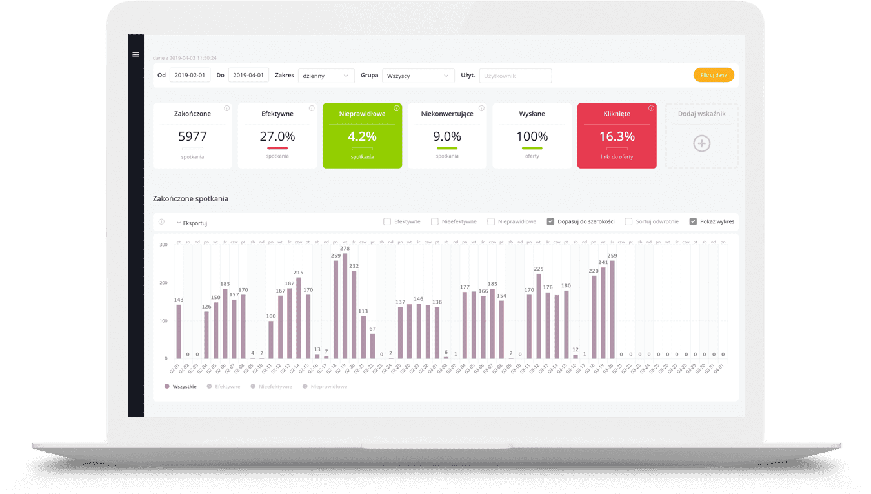
Task: Click the bar labeled 67
Action: 372,346
